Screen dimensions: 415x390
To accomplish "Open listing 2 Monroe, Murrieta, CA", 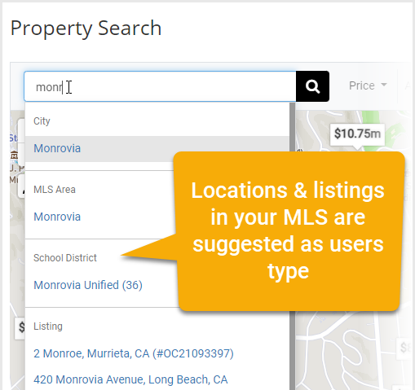I will pyautogui.click(x=134, y=353).
